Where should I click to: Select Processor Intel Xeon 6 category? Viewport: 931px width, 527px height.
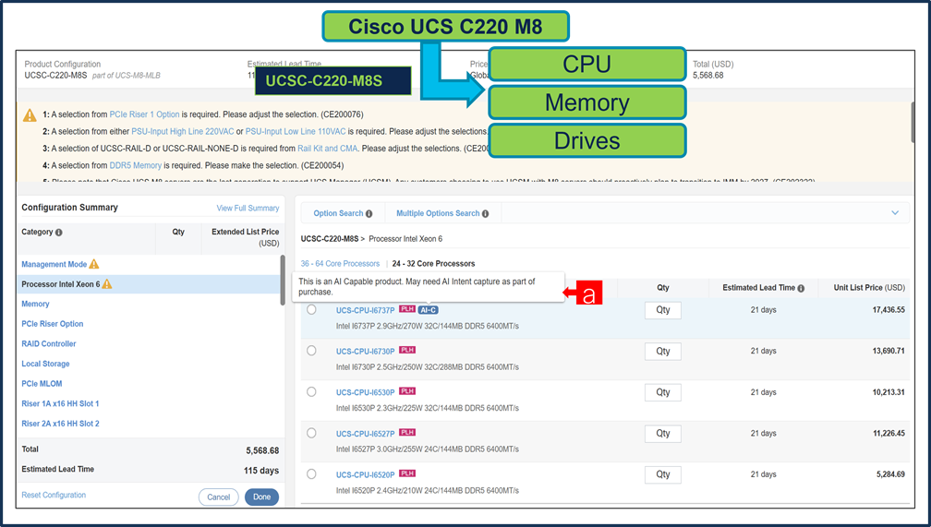pyautogui.click(x=149, y=284)
